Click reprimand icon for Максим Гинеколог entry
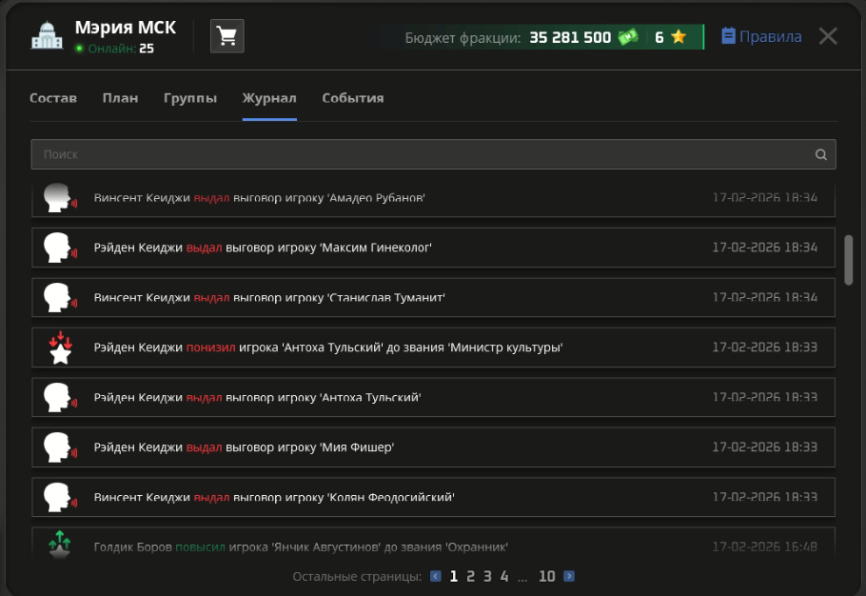The height and width of the screenshot is (596, 866). click(x=60, y=248)
